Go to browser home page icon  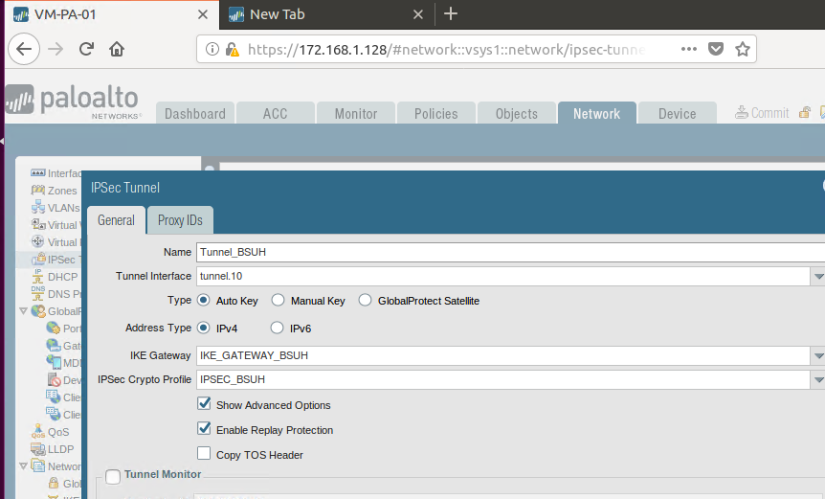(x=117, y=49)
